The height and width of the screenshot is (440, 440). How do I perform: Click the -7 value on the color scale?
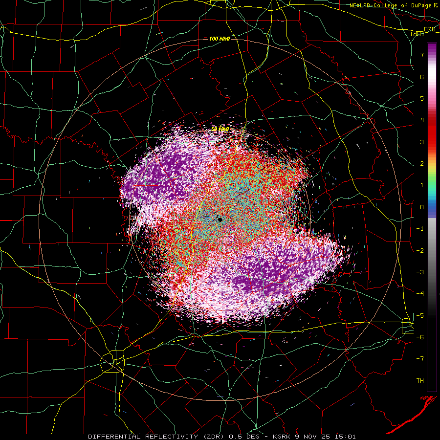tap(420, 359)
